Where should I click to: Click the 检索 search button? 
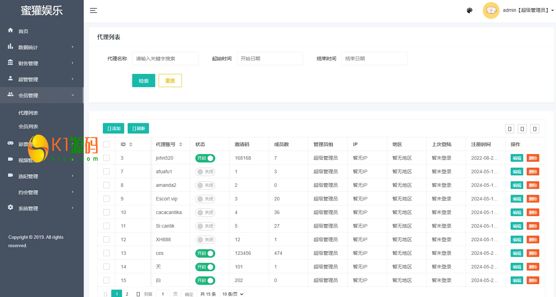(x=144, y=81)
